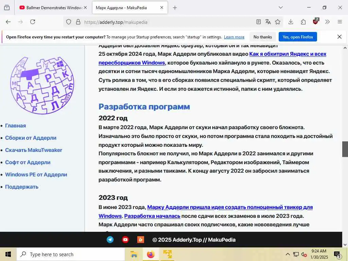Open Firefox application hamburger menu
This screenshot has height=261, width=348.
340,22
